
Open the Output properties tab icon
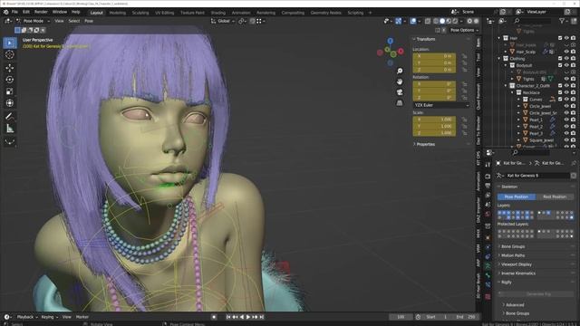pyautogui.click(x=488, y=186)
